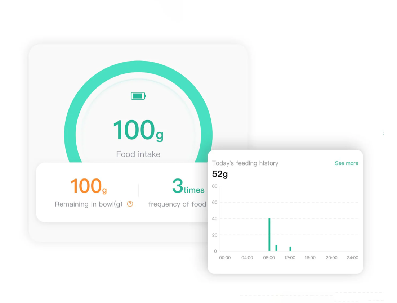Click the green food intake ring
This screenshot has width=397, height=303.
(x=138, y=67)
